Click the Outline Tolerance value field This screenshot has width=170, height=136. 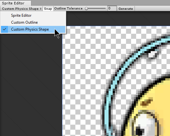(112, 9)
